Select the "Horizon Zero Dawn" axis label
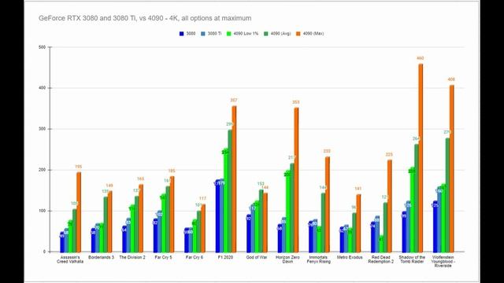Viewport: 504px width, 283px height. [x=287, y=259]
